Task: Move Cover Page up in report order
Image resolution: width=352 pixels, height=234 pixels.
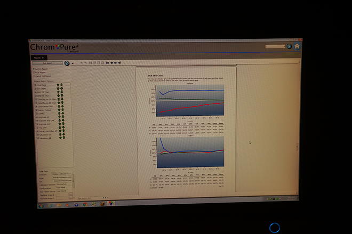Action: coord(58,85)
